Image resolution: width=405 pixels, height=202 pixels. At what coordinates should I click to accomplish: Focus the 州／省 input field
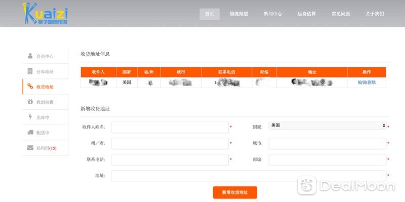pyautogui.click(x=170, y=143)
